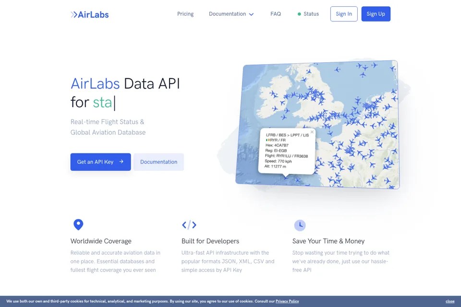461x307 pixels.
Task: Click the flight map preview image
Action: pos(317,124)
